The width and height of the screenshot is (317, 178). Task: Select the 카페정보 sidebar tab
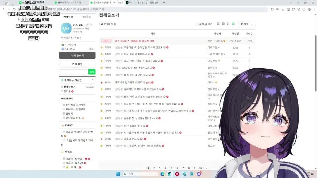[68, 17]
